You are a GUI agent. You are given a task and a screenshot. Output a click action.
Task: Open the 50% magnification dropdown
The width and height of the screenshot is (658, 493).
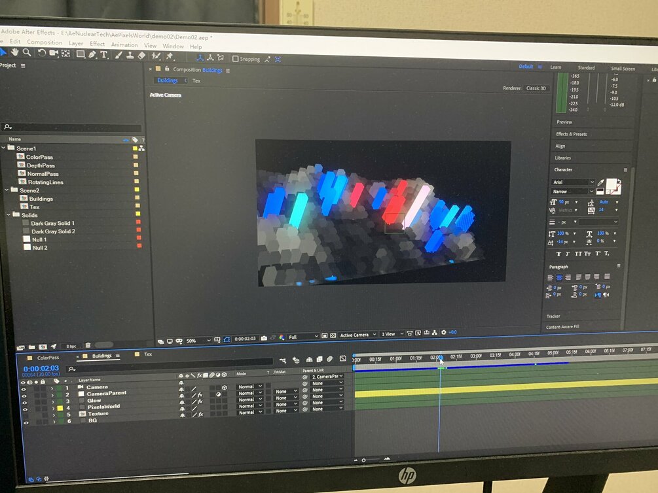[x=198, y=341]
